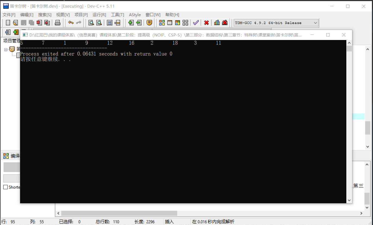373x225 pixels.
Task: Stop execution with the red X icon
Action: tap(206, 23)
